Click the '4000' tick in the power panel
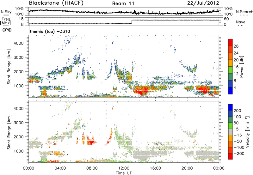Viewport: 253px width, 175px height. point(19,43)
